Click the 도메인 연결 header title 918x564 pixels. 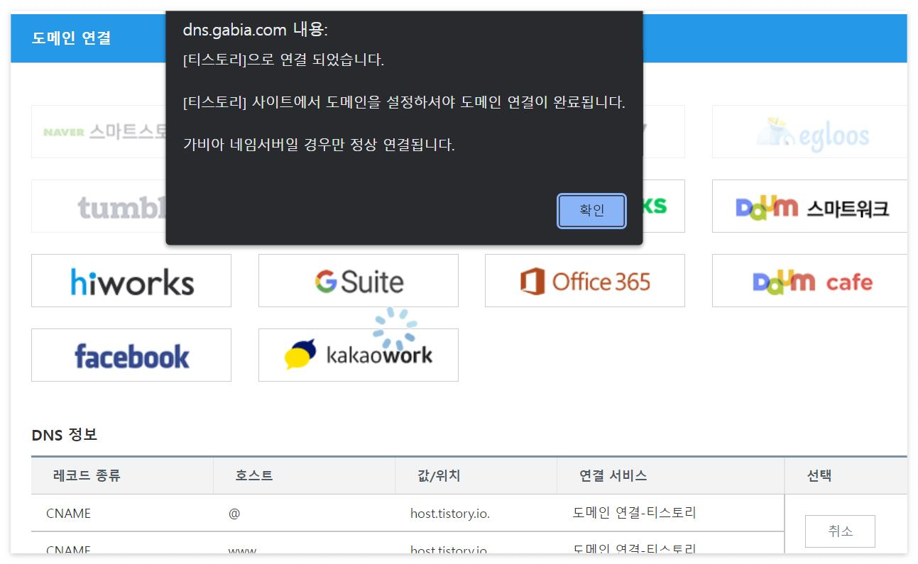click(72, 38)
